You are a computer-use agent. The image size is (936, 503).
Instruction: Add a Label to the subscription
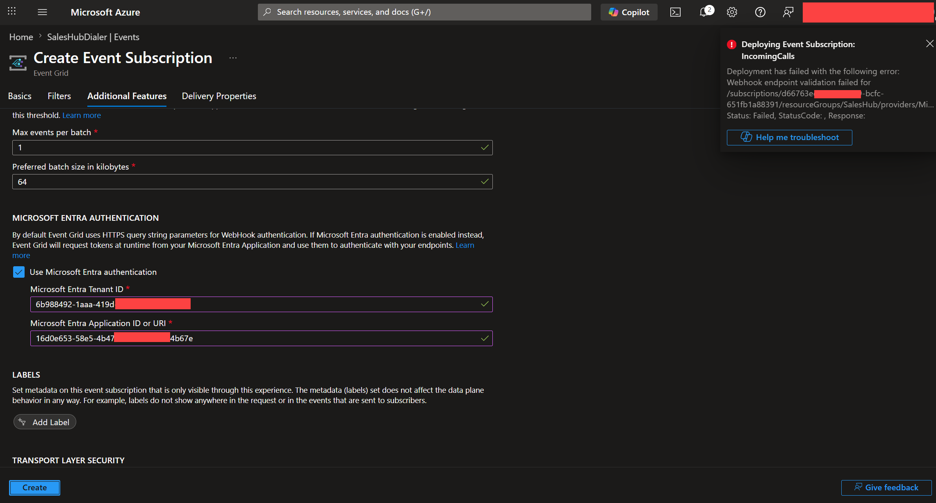click(45, 422)
